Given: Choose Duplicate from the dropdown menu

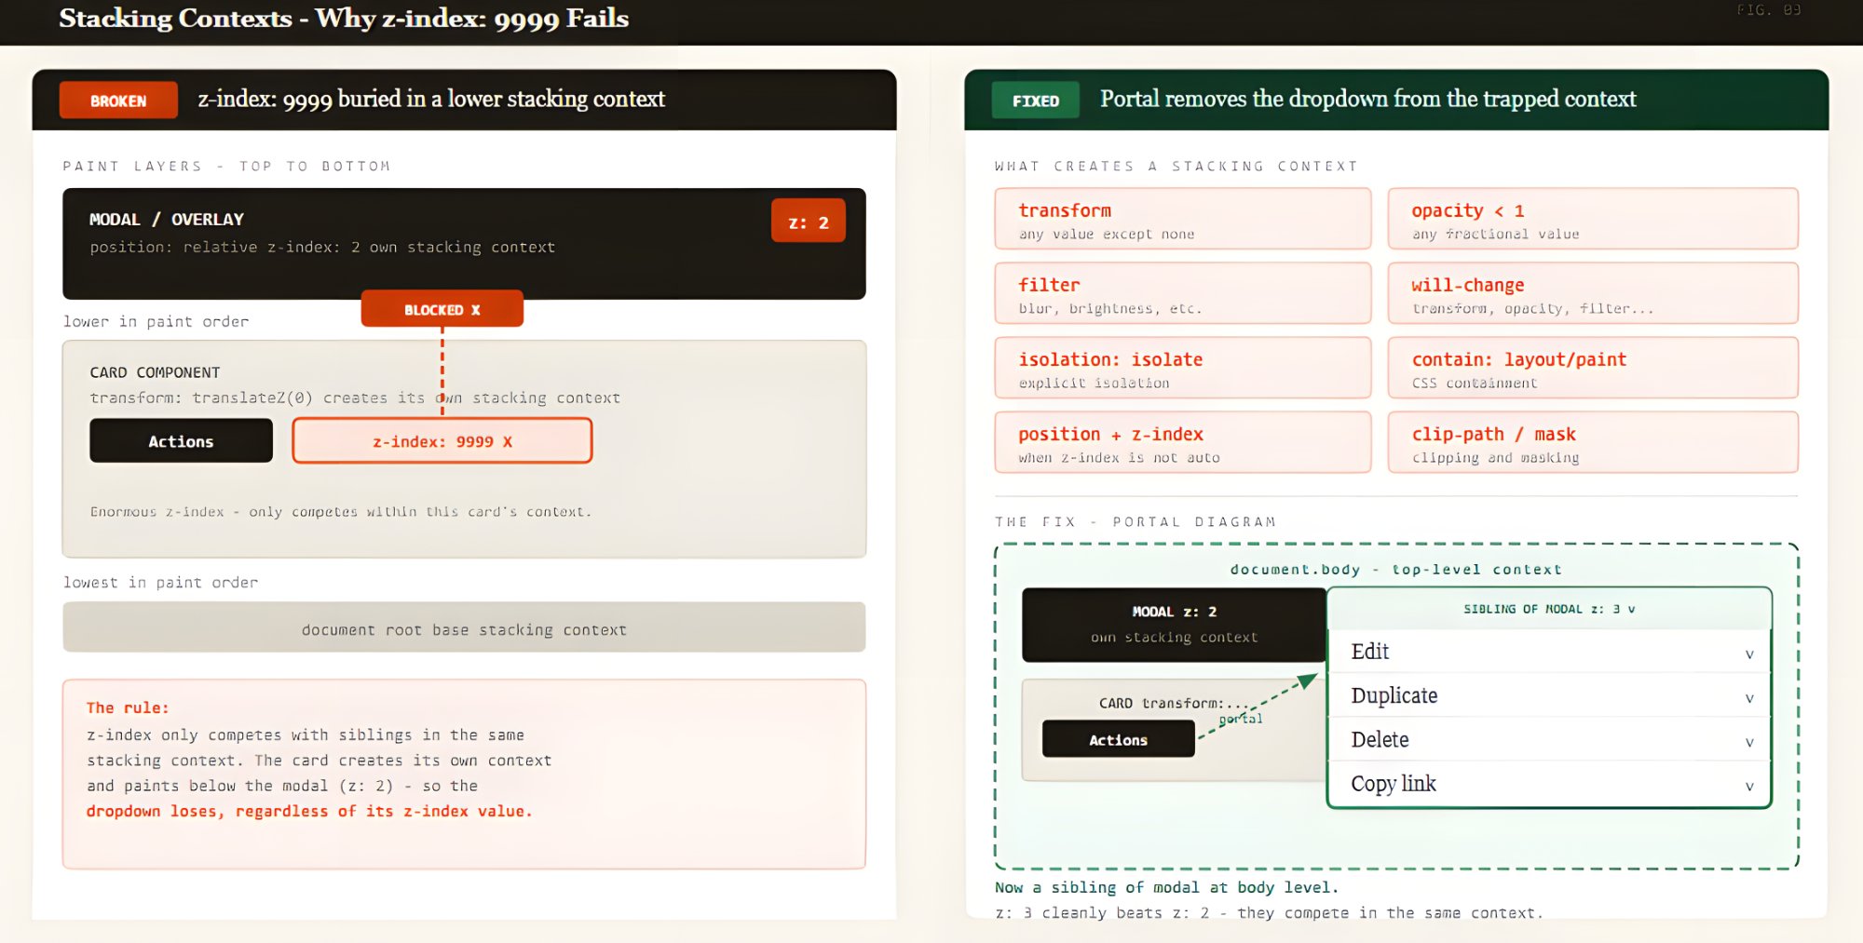Looking at the screenshot, I should (x=1394, y=695).
